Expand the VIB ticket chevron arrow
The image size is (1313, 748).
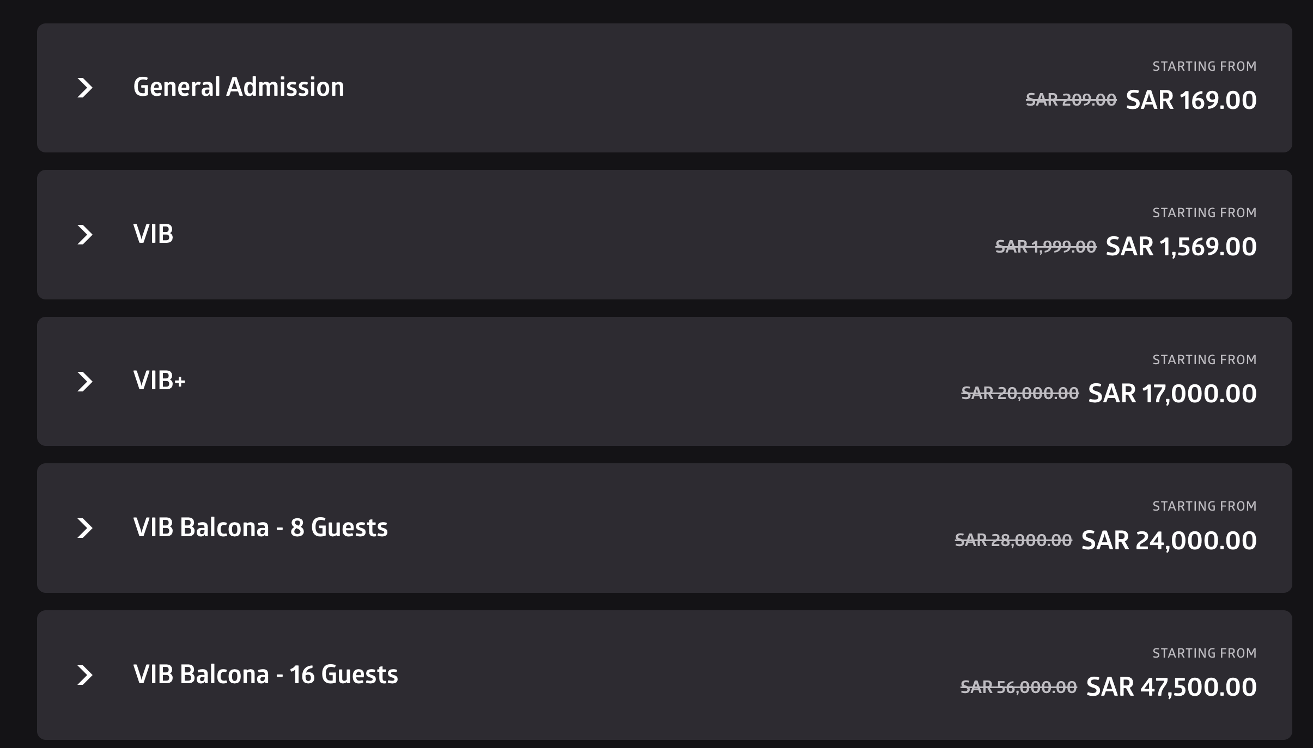point(85,235)
